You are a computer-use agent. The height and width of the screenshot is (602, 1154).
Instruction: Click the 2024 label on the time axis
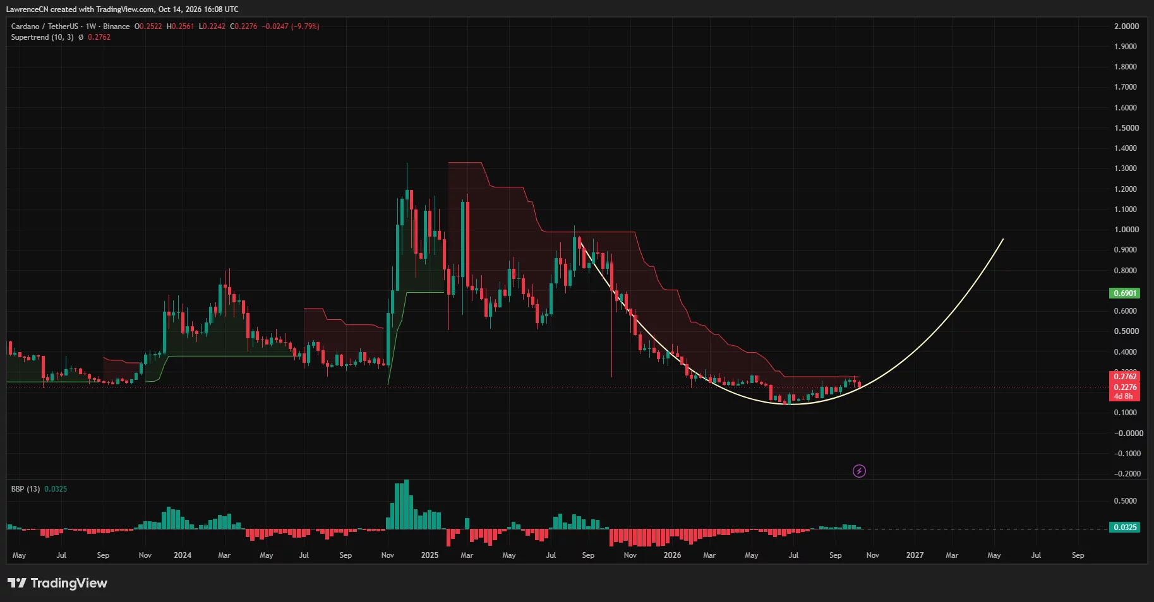[x=183, y=555]
